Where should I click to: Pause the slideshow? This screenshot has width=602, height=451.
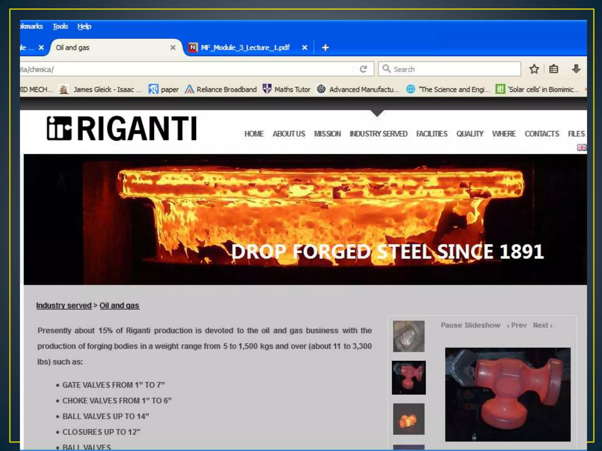pos(470,325)
